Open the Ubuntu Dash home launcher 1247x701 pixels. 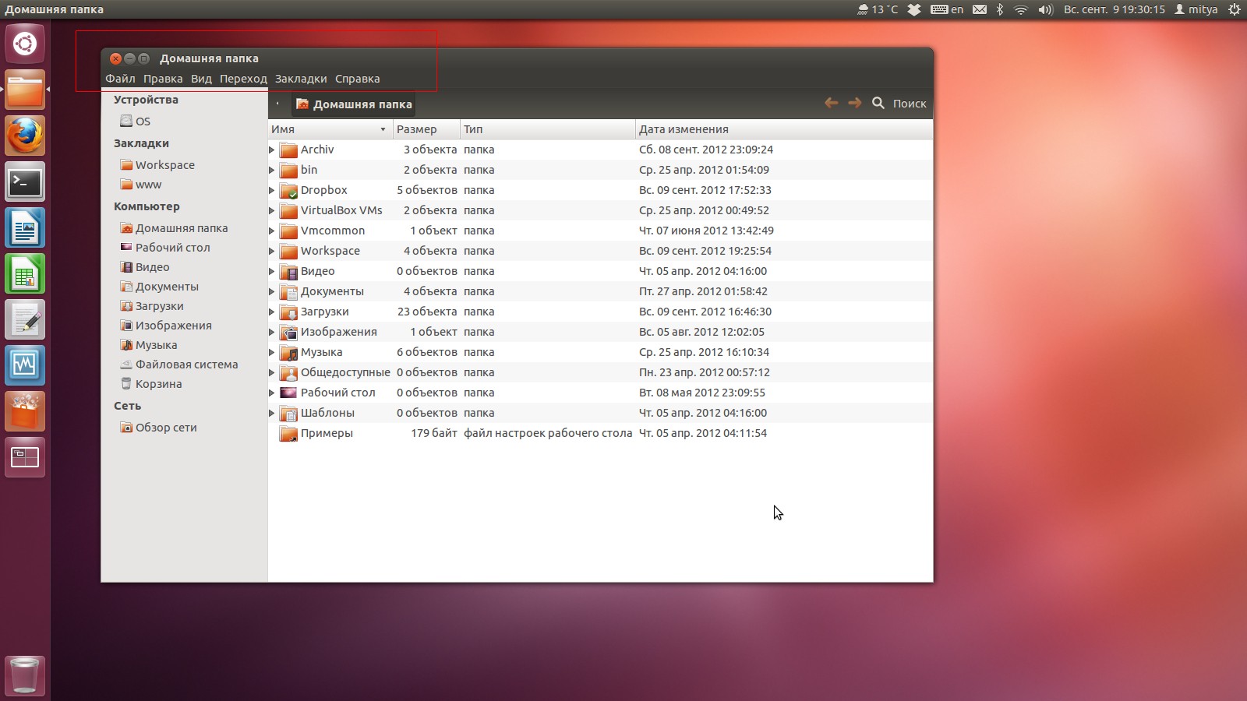[25, 44]
